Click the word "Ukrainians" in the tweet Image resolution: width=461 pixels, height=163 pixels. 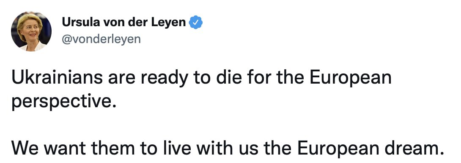pyautogui.click(x=58, y=77)
